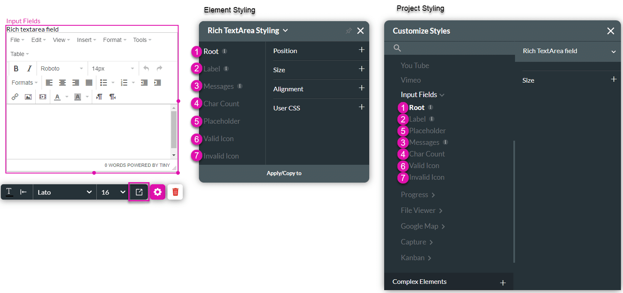The image size is (623, 293).
Task: Expand the Lato font dropdown
Action: [x=64, y=192]
